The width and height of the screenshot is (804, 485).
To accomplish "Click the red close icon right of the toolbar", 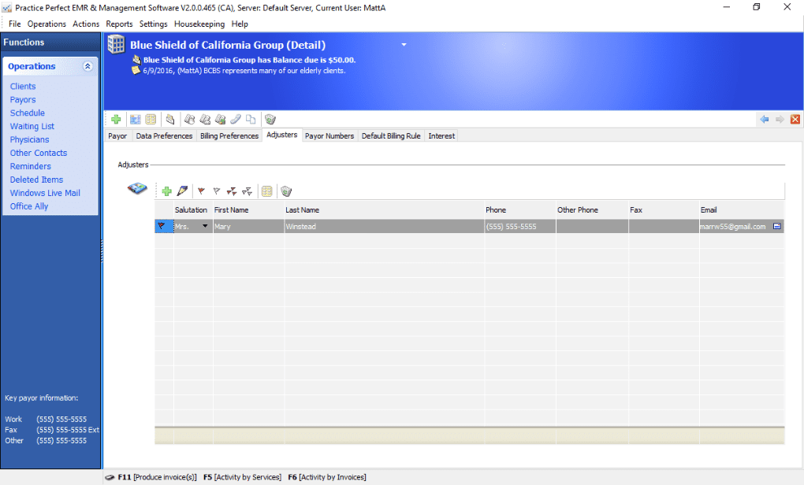I will point(795,120).
